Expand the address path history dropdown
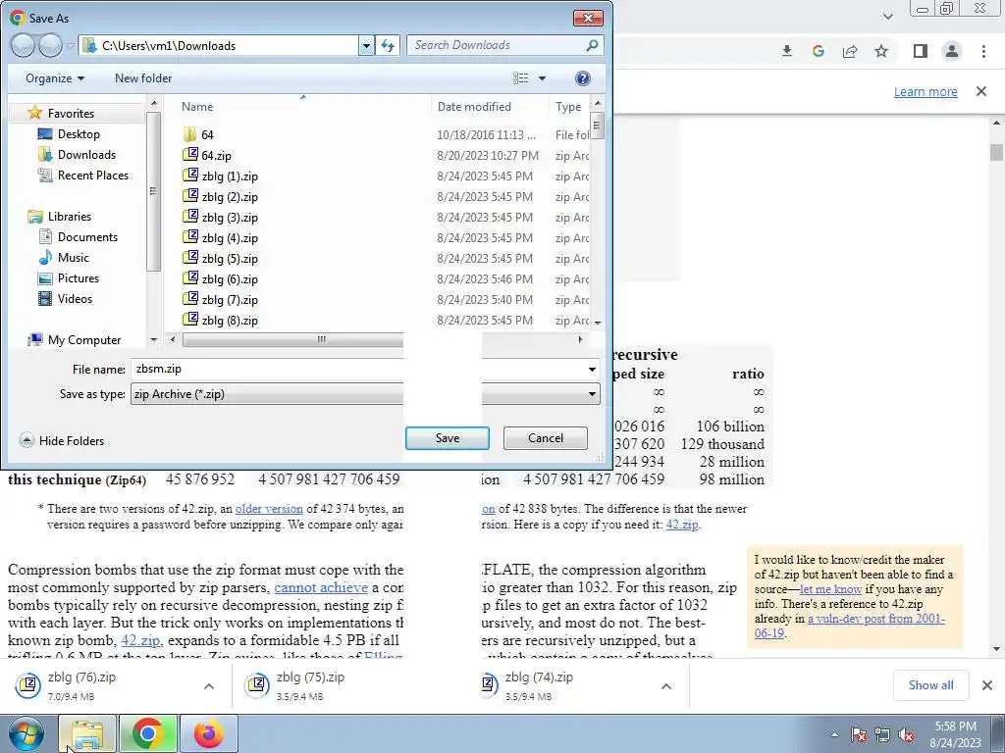Screen dimensions: 1005x753 coord(366,45)
